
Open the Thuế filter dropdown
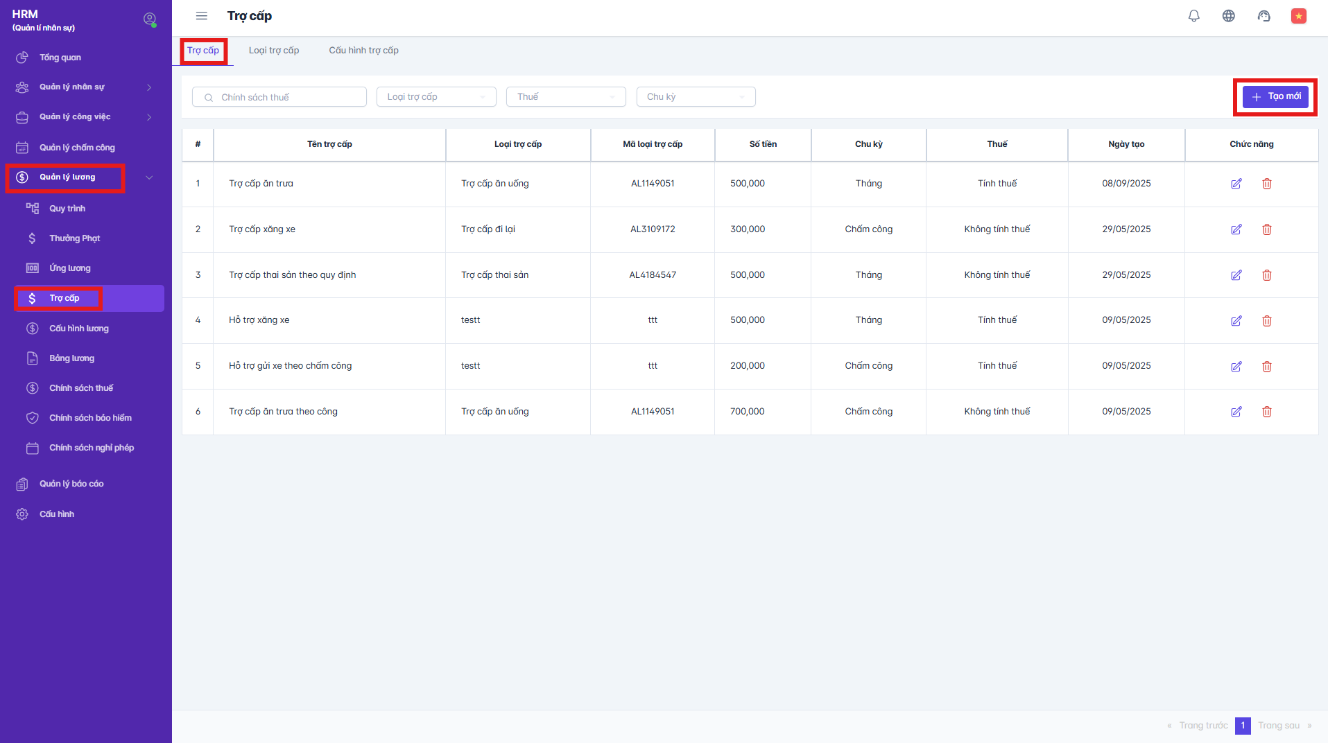(x=565, y=97)
